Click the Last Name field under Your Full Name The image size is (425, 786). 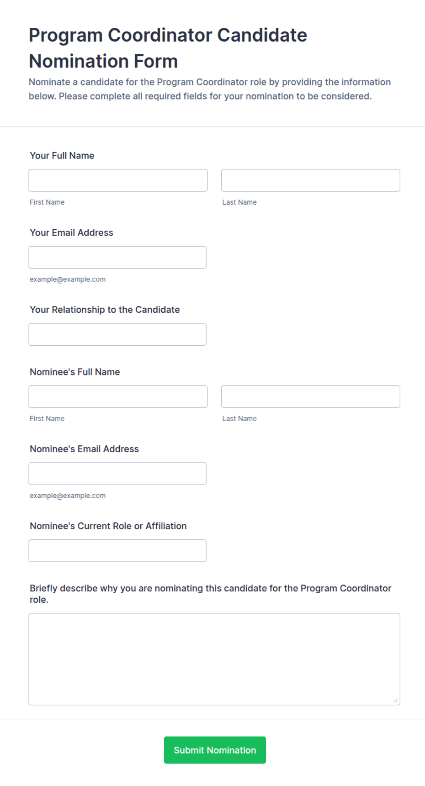311,180
